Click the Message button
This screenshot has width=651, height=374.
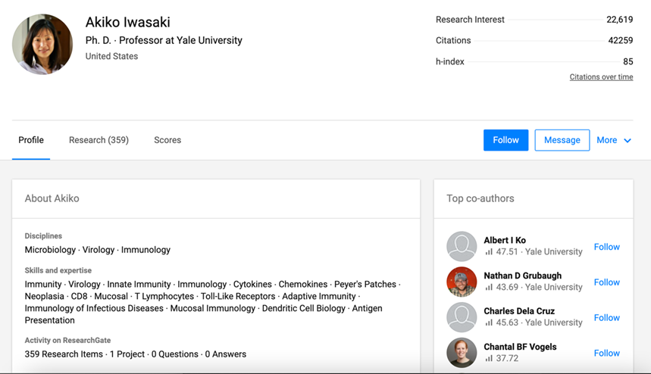[x=562, y=140]
